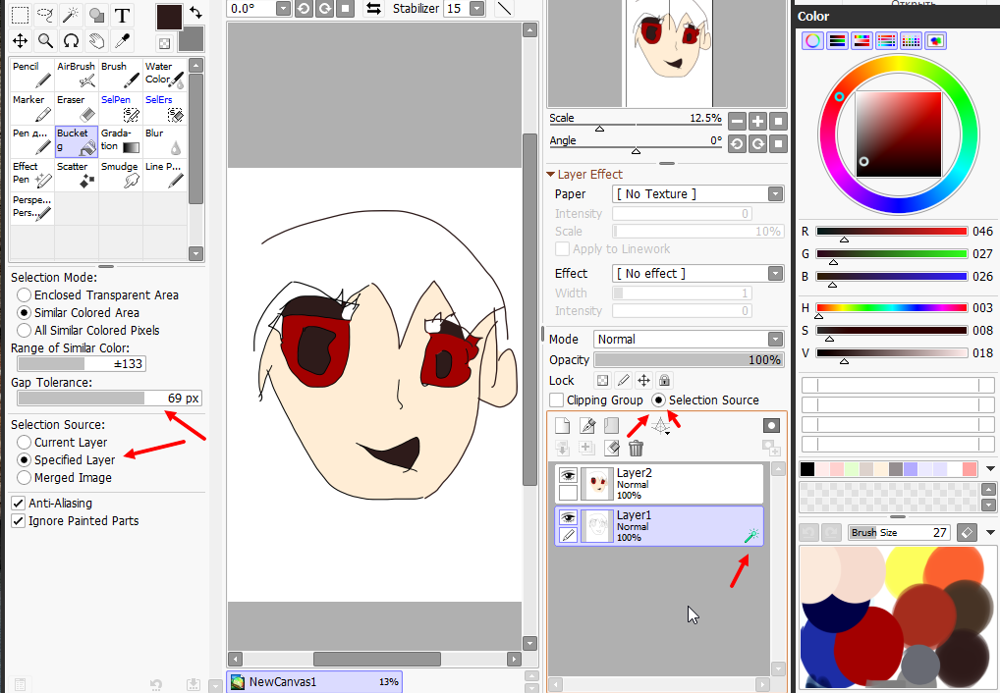Choose the Blur tool
The width and height of the screenshot is (1000, 693).
pyautogui.click(x=165, y=141)
